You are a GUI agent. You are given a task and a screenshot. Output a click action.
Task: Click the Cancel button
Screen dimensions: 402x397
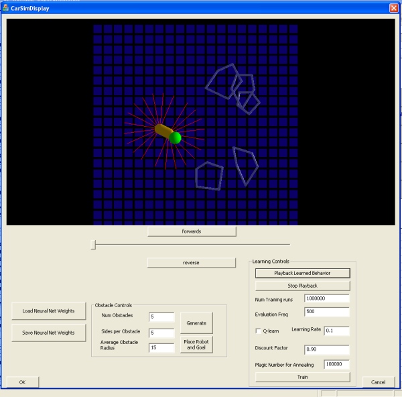(379, 382)
